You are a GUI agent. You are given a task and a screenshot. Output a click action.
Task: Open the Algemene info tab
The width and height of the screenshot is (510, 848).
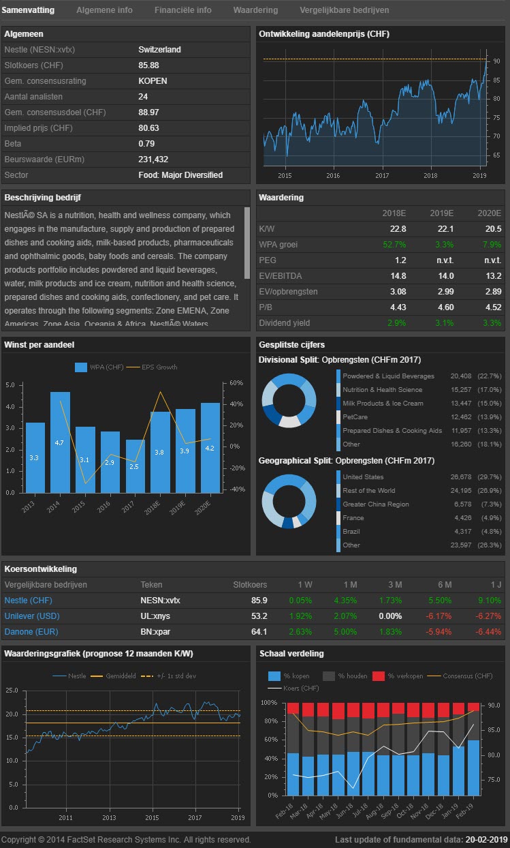pos(104,10)
